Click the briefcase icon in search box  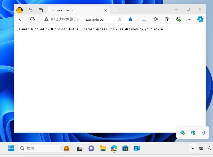(67, 148)
